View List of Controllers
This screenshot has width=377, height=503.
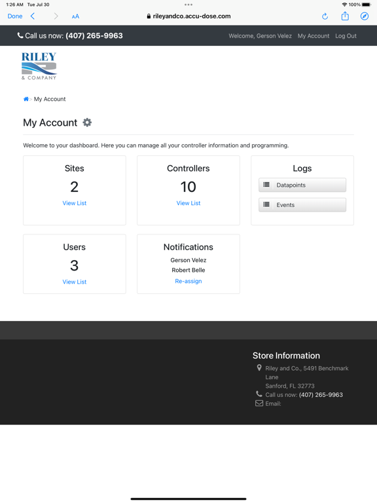click(188, 203)
